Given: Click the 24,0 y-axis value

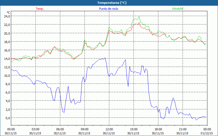Looking at the screenshot, I should pos(7,16).
